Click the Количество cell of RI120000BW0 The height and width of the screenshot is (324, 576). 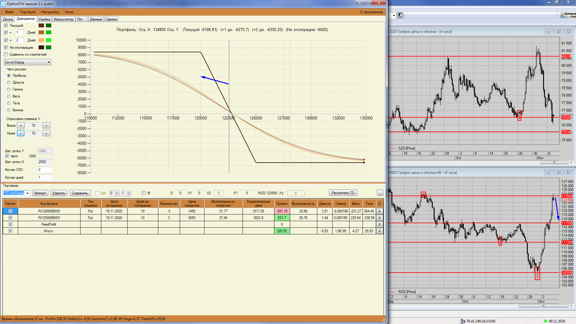coord(169,211)
